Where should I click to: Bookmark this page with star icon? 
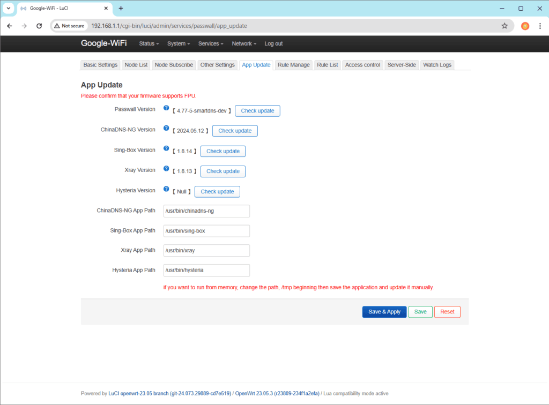tap(504, 26)
